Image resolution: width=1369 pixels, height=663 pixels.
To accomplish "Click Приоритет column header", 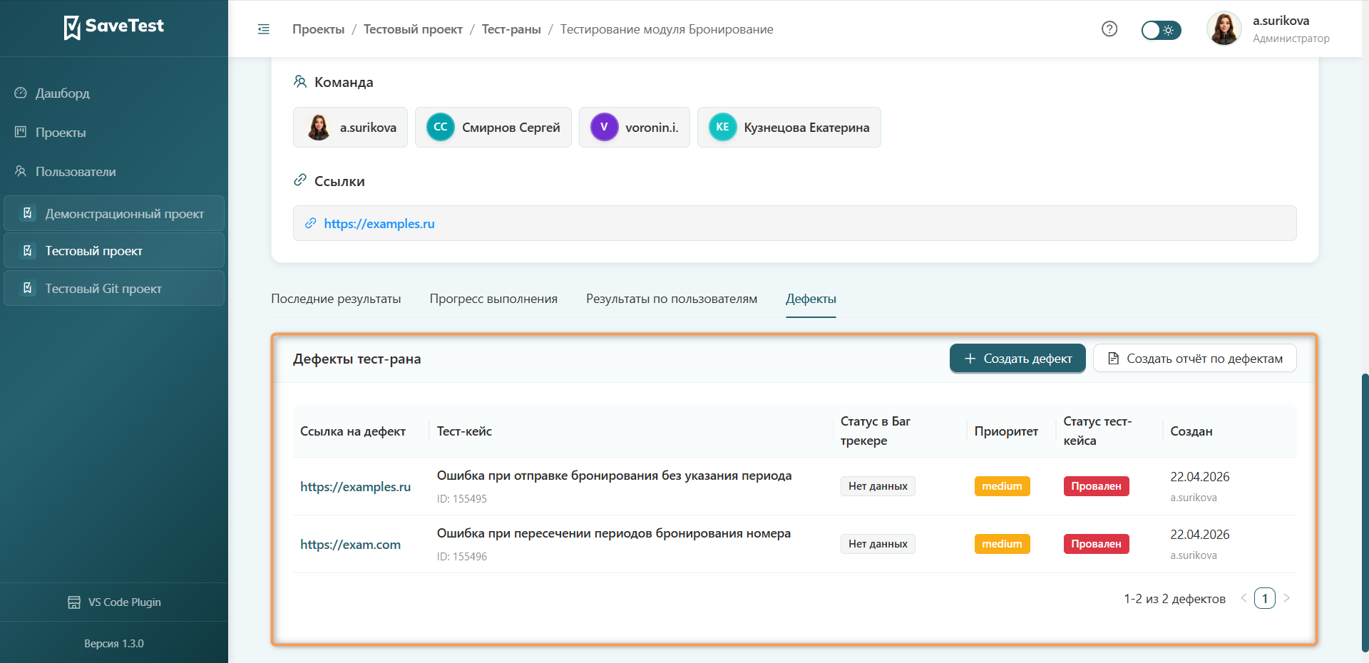I will [x=1006, y=431].
